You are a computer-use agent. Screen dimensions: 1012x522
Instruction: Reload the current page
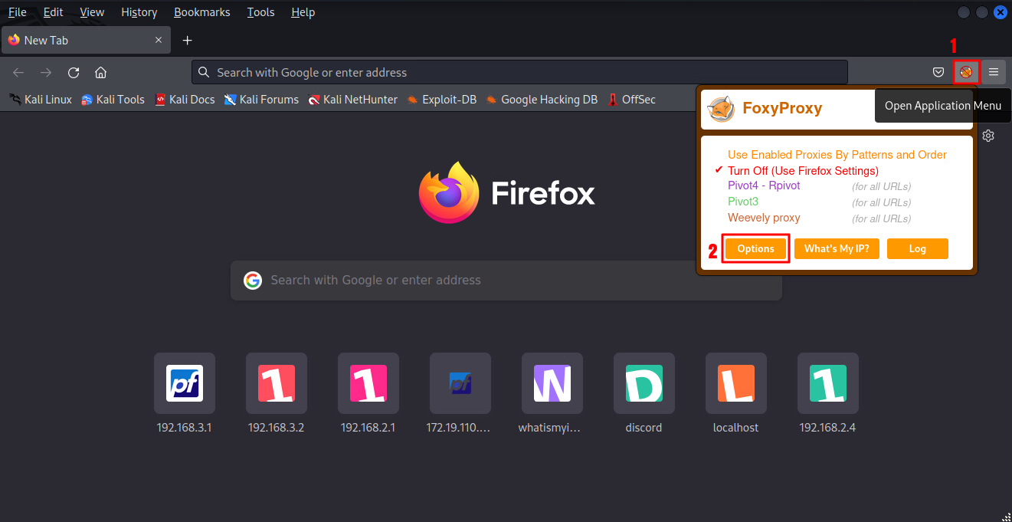click(x=74, y=72)
